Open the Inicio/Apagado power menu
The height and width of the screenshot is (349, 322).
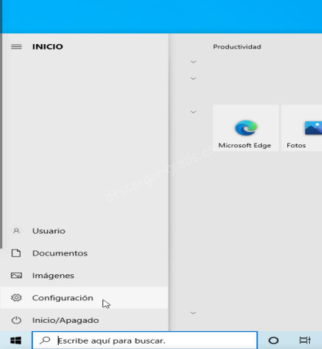tap(84, 320)
